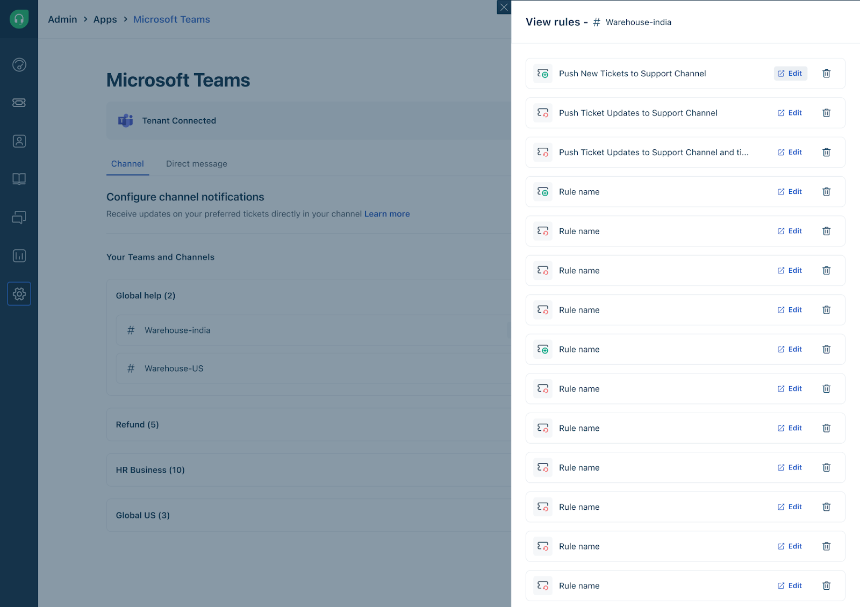The width and height of the screenshot is (860, 607).
Task: Click the Tenant Connected status text
Action: pyautogui.click(x=179, y=121)
